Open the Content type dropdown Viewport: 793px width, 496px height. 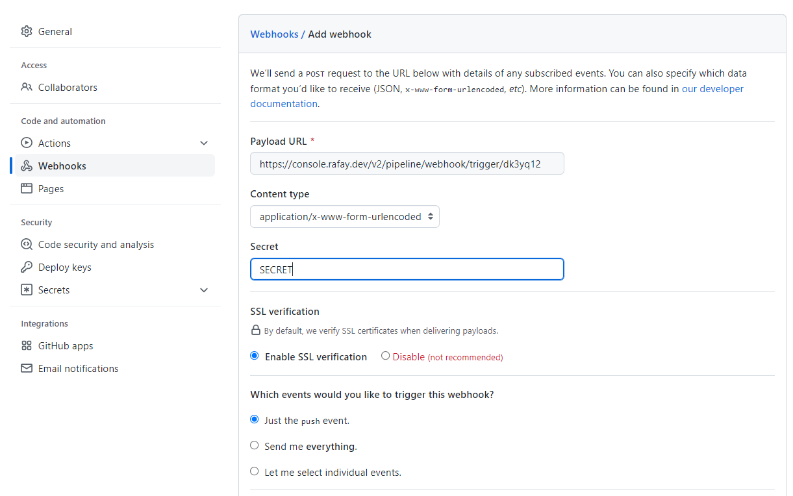tap(344, 216)
